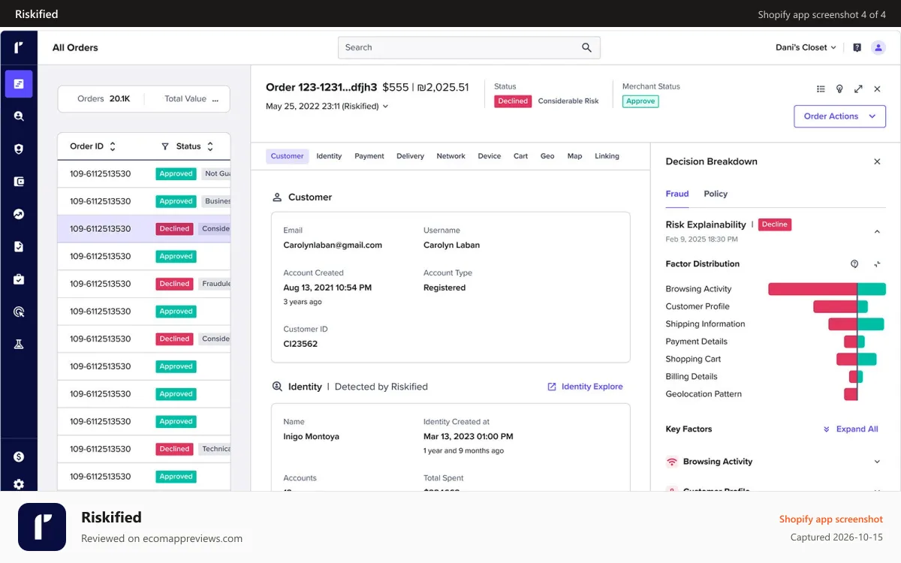This screenshot has width=901, height=563.
Task: Click the Customer ID CI23562 value
Action: point(300,344)
